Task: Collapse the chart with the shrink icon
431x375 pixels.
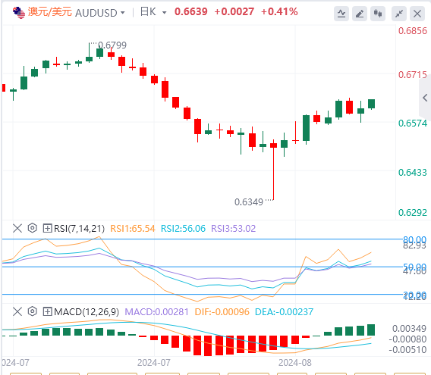Action: [399, 14]
